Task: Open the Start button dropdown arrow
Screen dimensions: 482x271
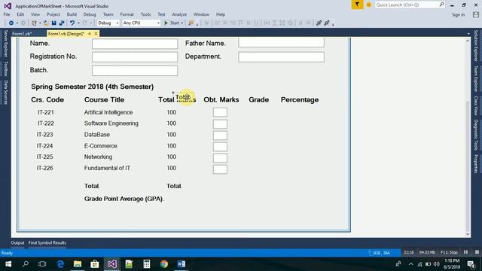Action: [x=182, y=23]
